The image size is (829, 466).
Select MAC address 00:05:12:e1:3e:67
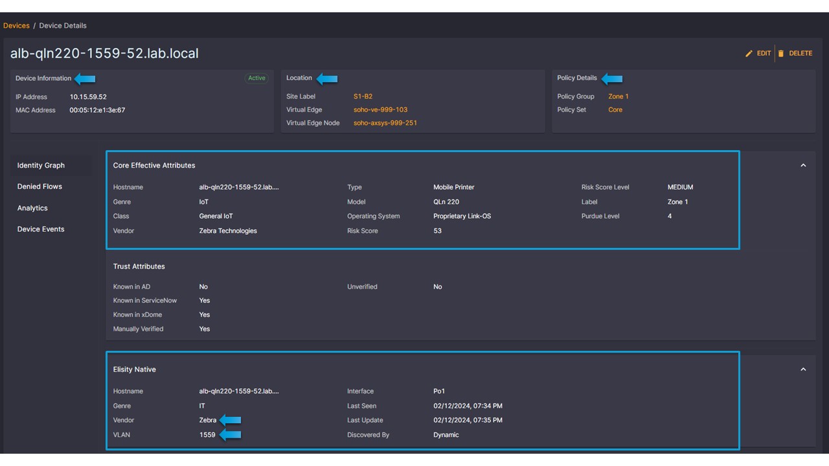tap(97, 110)
